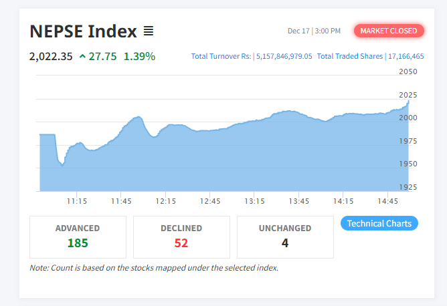
Task: Select the Advanced stocks count box
Action: (78, 237)
